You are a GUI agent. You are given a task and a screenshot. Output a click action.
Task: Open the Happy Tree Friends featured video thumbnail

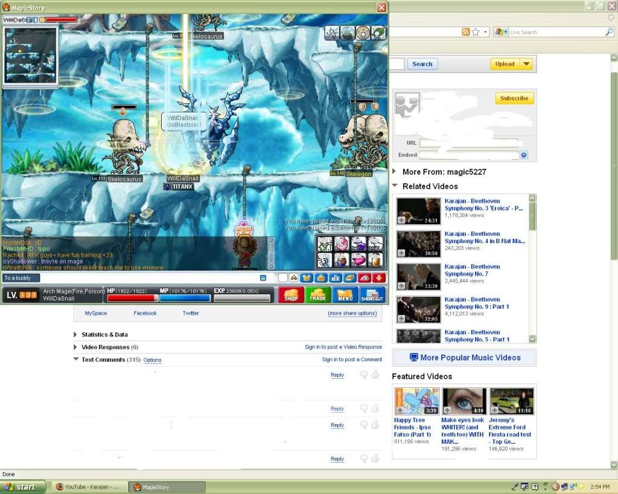pyautogui.click(x=417, y=401)
